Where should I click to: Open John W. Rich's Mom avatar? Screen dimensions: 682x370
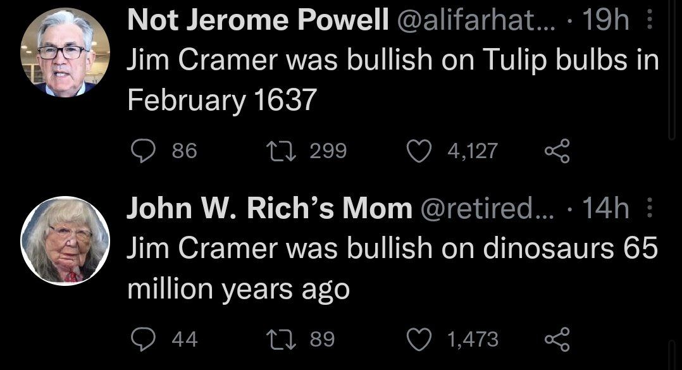coord(65,240)
